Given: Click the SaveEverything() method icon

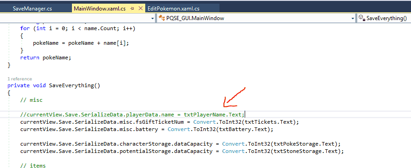Looking at the screenshot, I should pos(362,18).
